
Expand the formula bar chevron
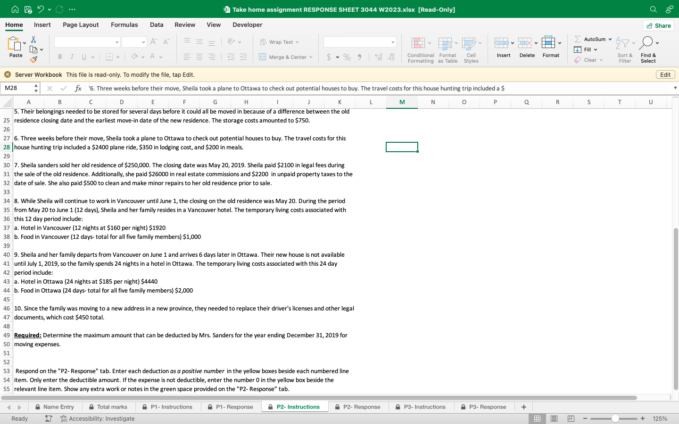675,88
